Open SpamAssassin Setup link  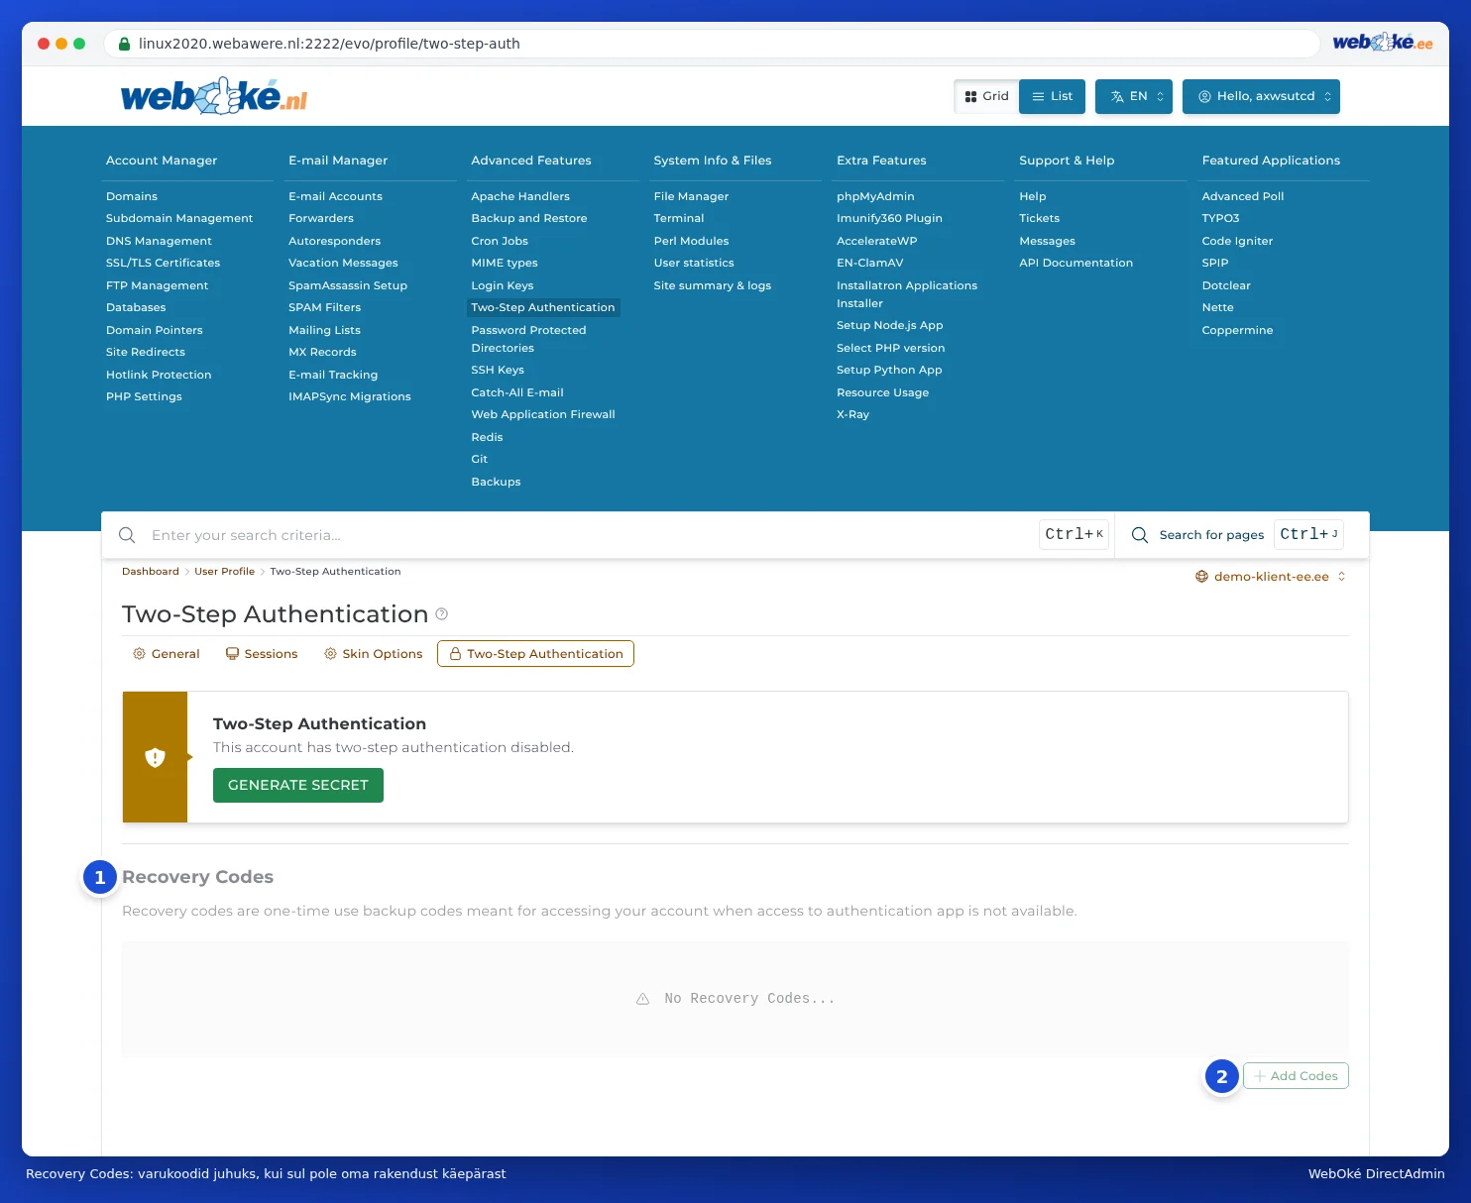click(348, 285)
